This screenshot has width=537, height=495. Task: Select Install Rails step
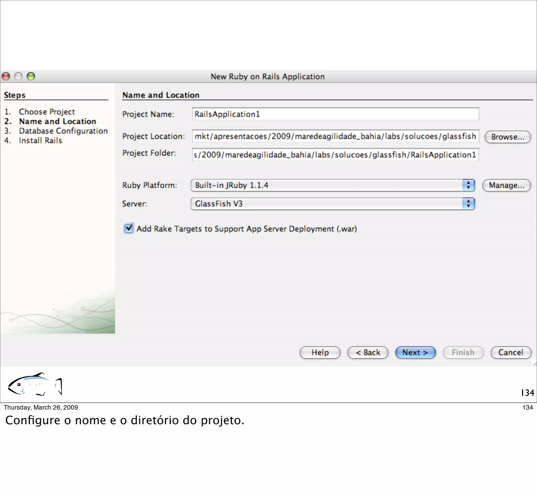tap(40, 141)
